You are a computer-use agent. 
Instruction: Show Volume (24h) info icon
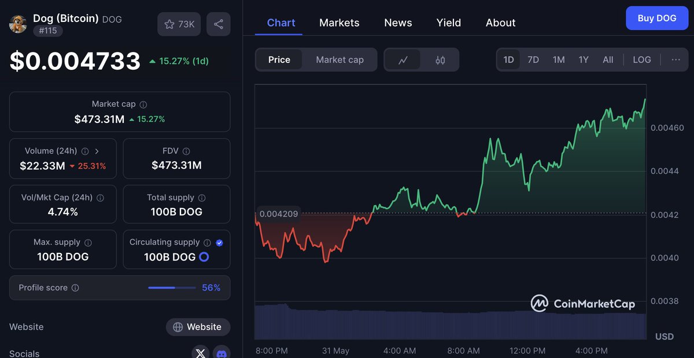click(85, 151)
